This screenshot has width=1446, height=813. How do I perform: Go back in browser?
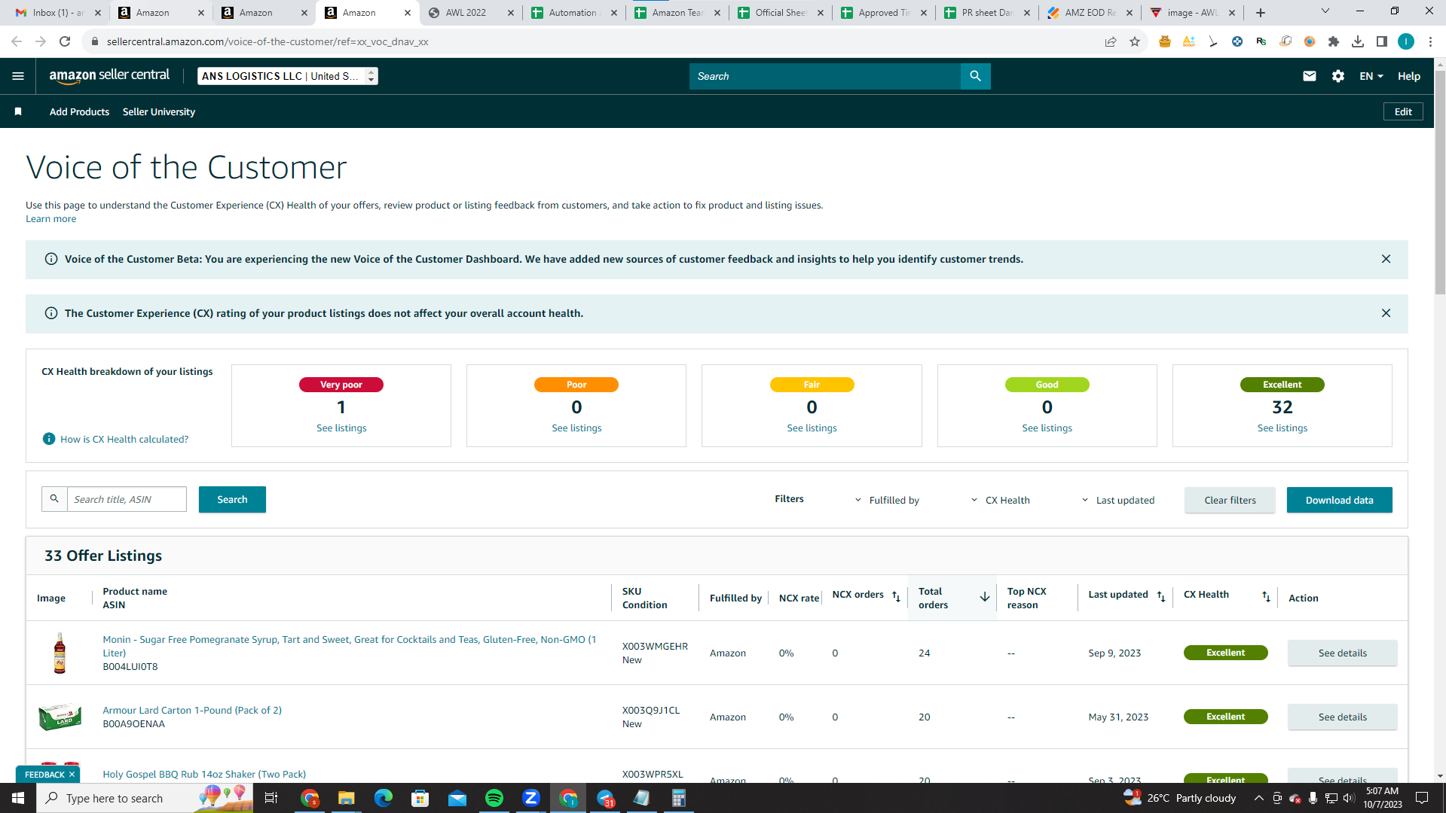(x=17, y=41)
